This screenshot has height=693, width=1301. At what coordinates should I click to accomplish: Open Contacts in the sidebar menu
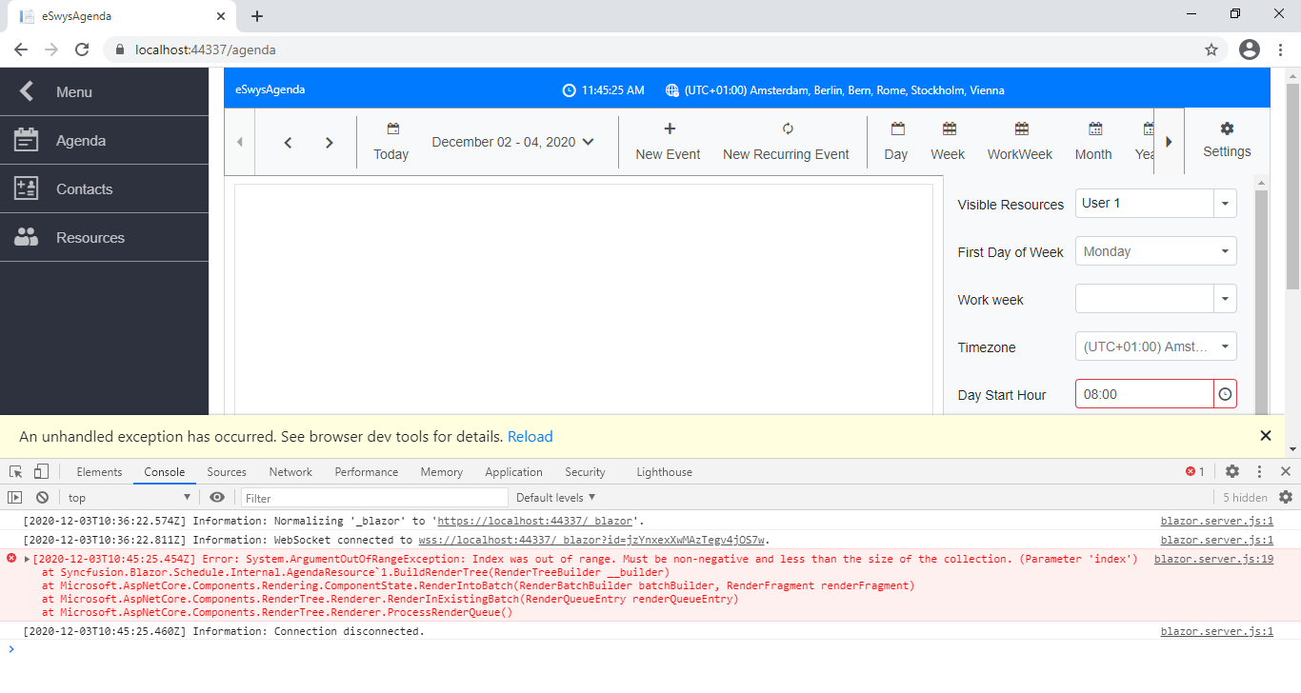(84, 189)
